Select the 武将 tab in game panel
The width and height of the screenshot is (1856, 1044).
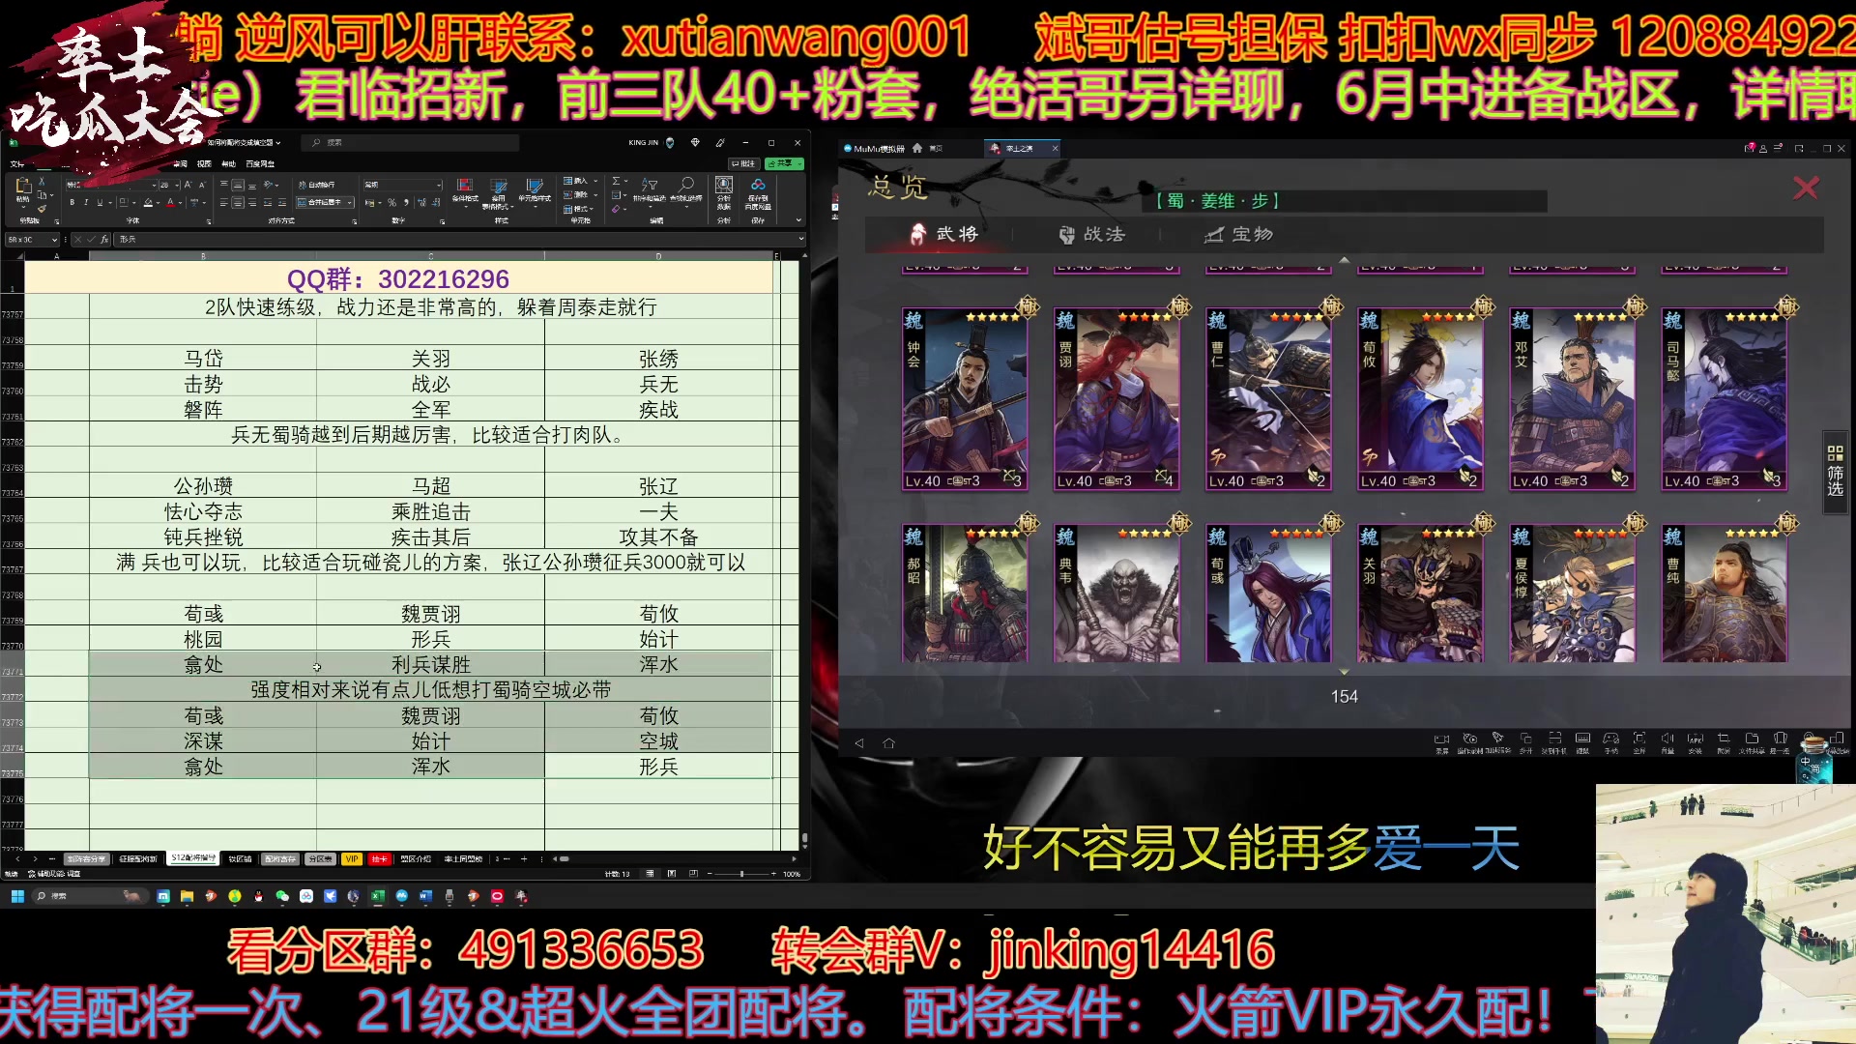click(944, 234)
